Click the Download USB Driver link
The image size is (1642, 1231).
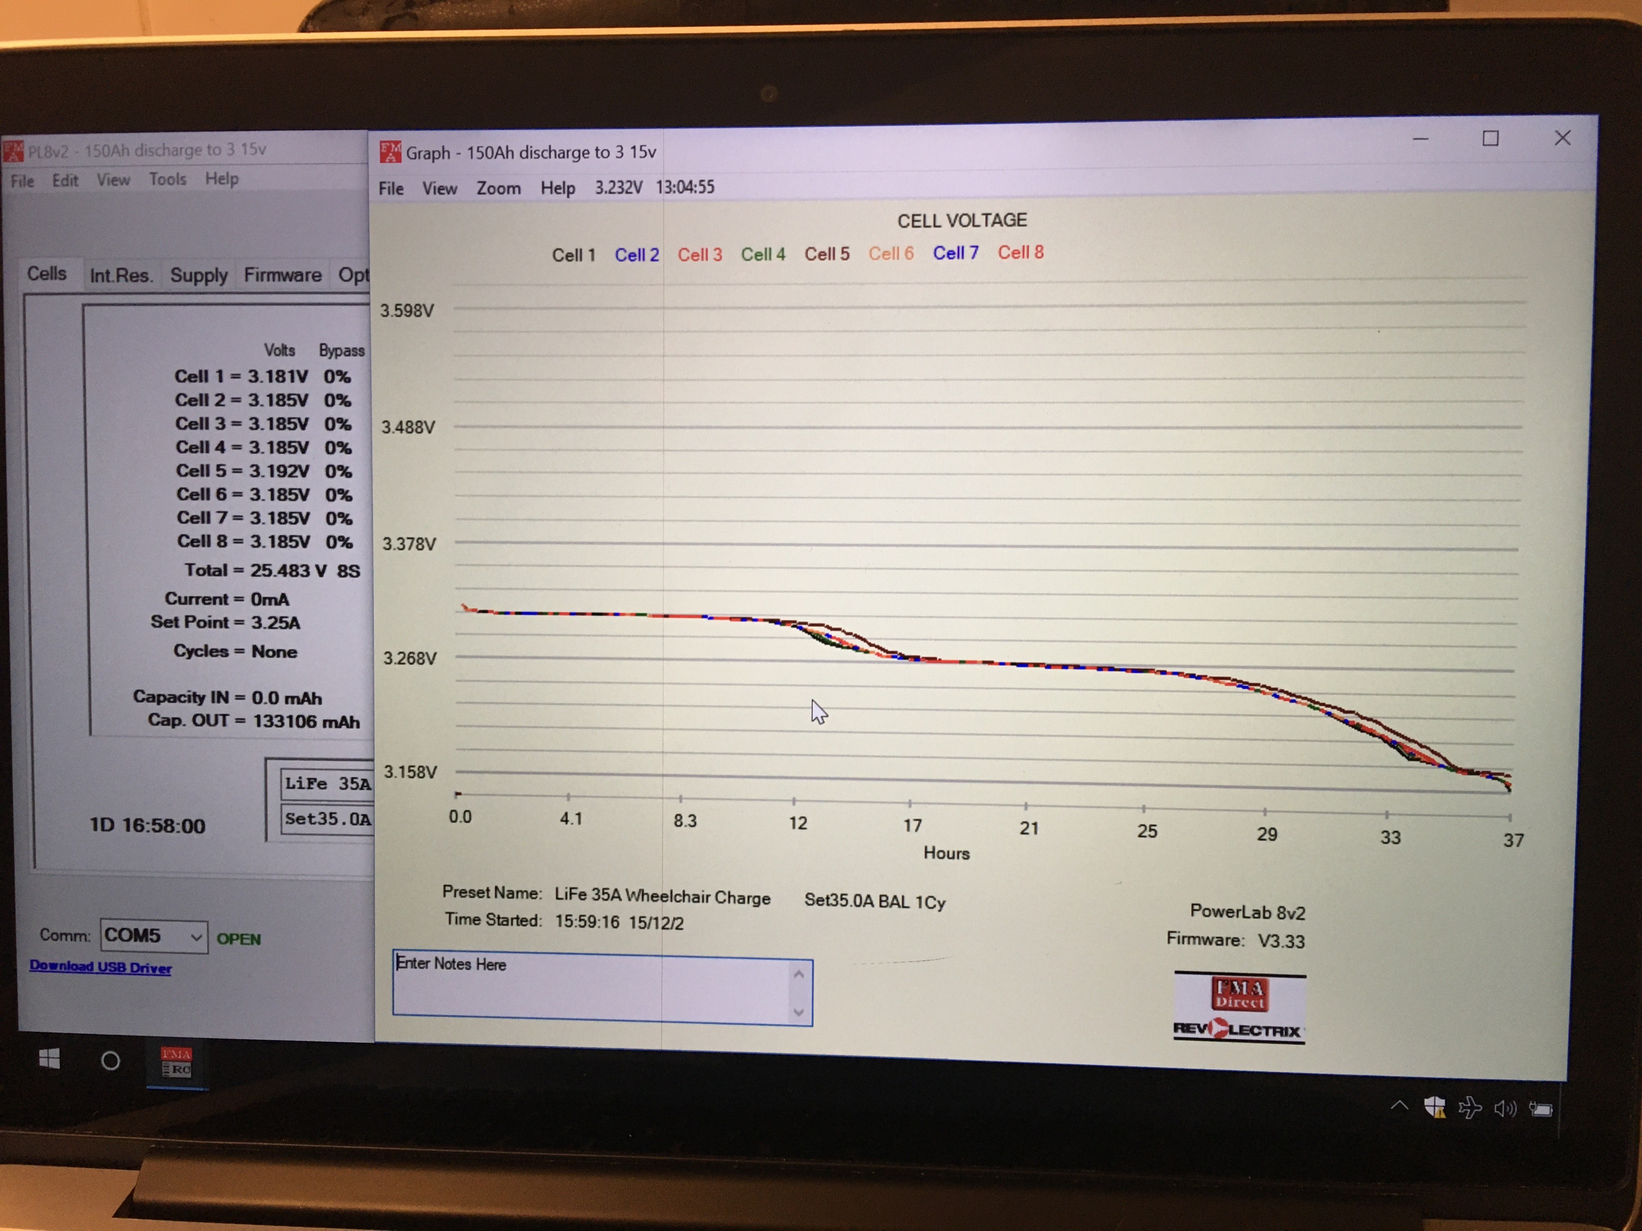click(100, 967)
